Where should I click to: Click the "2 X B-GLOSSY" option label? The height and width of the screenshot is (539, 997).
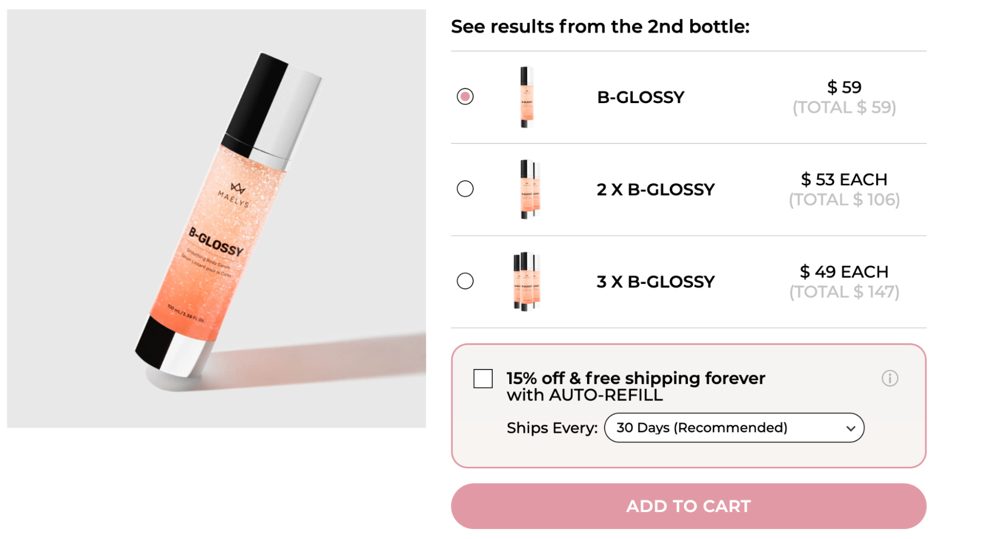click(655, 190)
